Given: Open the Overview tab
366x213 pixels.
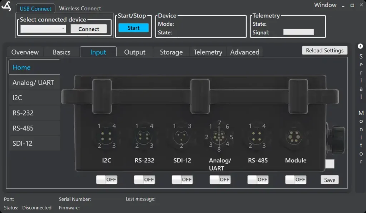Looking at the screenshot, I should tap(25, 52).
